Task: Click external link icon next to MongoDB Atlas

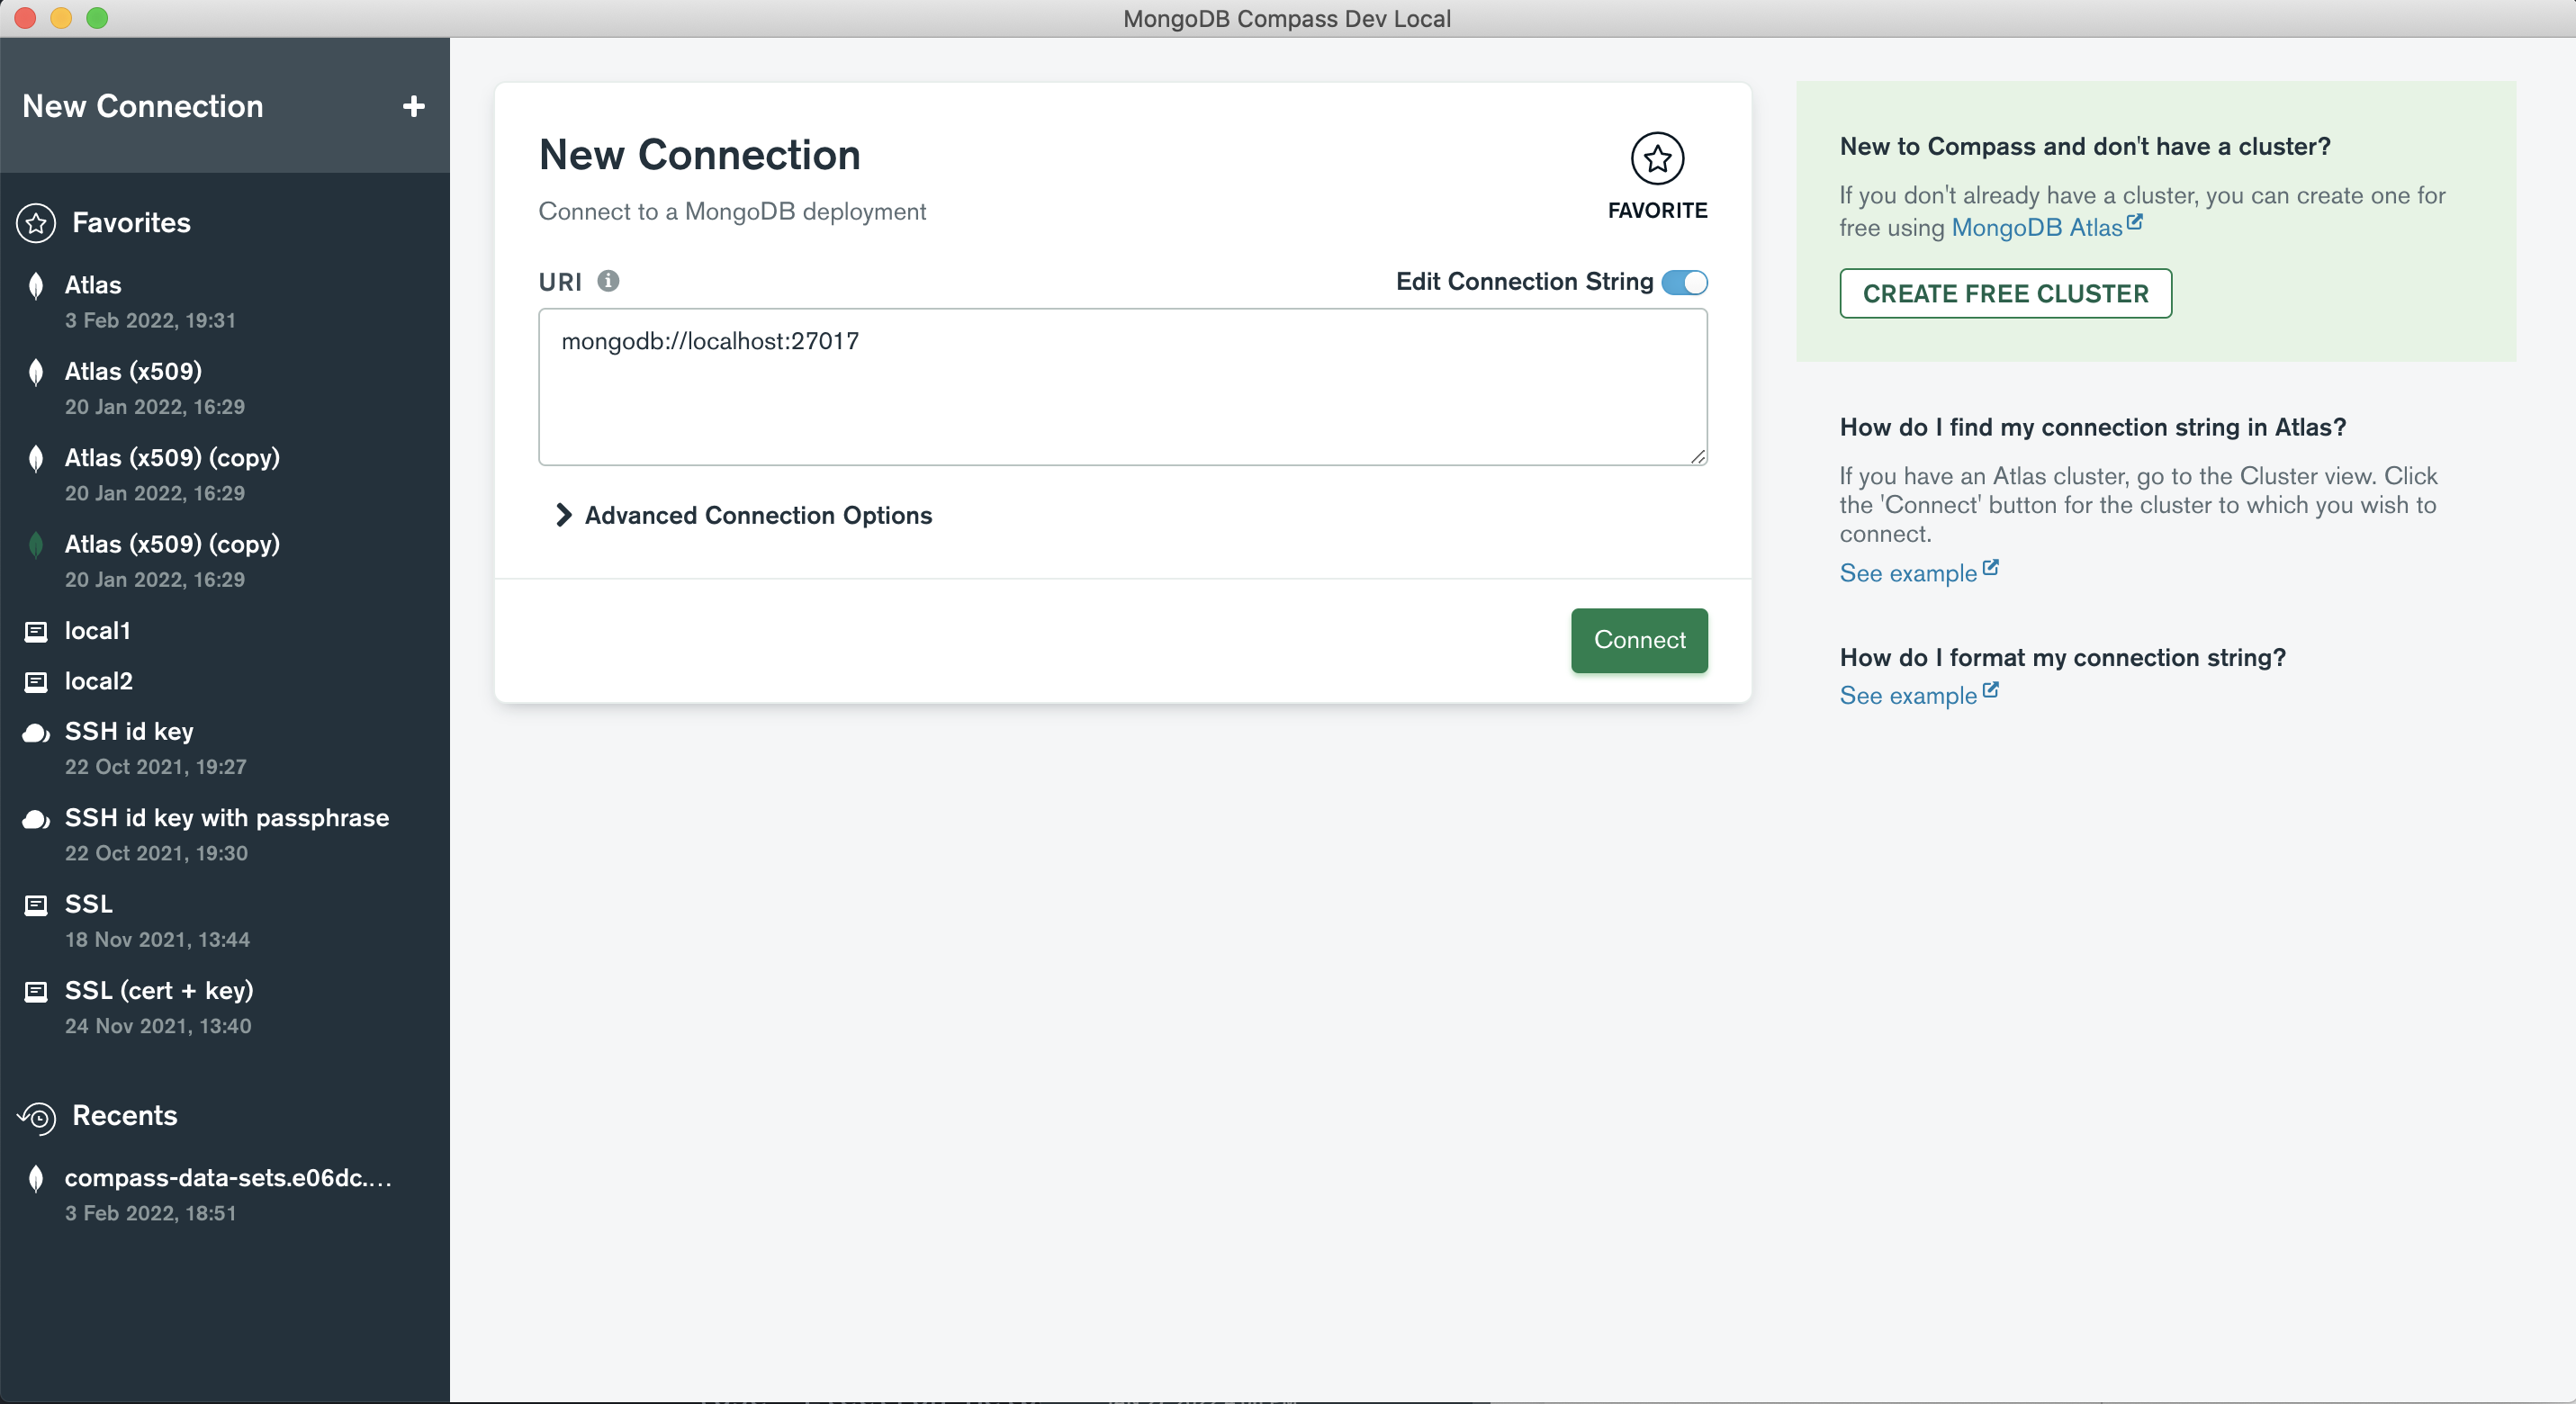Action: [x=2135, y=222]
